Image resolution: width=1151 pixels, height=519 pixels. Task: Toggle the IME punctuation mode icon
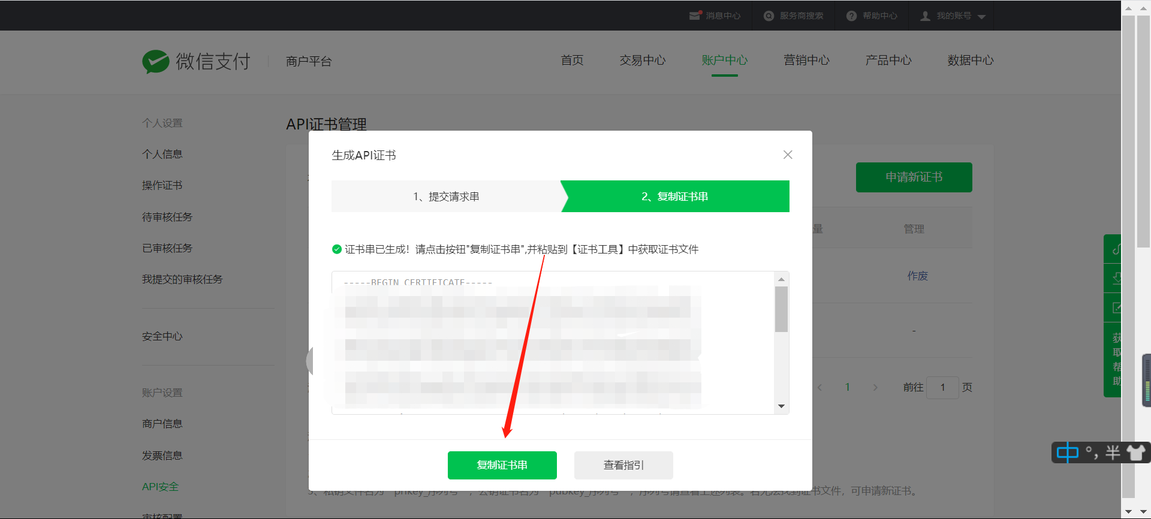[1092, 452]
